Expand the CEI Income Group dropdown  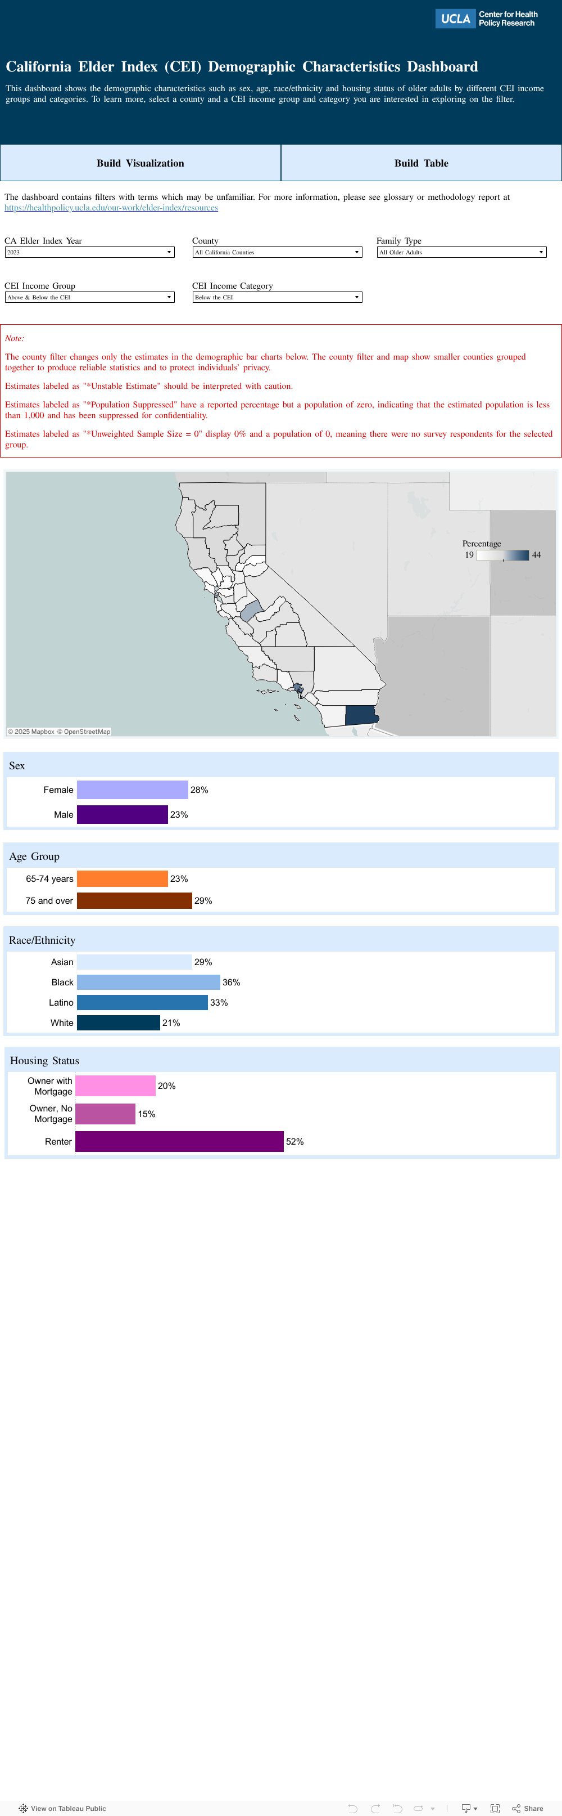pos(89,298)
